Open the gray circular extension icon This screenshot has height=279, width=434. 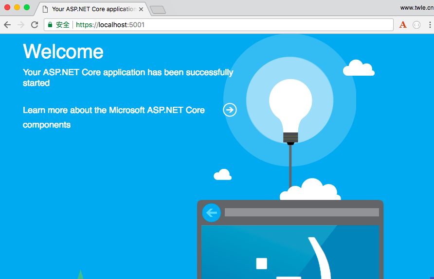416,25
